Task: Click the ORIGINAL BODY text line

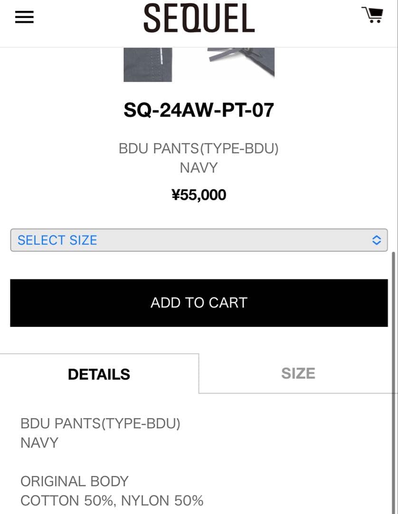Action: (75, 481)
